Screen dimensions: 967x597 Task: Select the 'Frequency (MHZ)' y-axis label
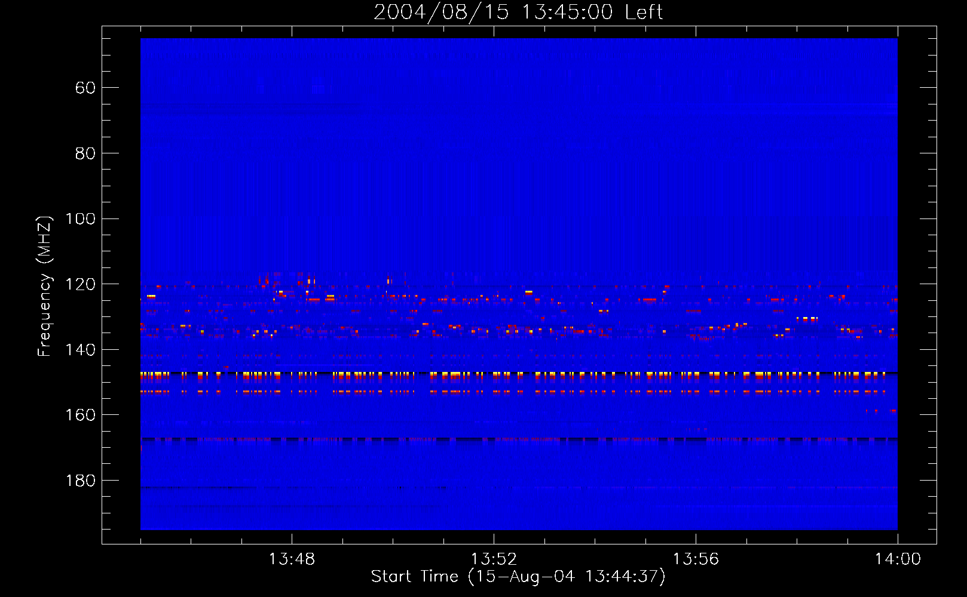pos(45,286)
